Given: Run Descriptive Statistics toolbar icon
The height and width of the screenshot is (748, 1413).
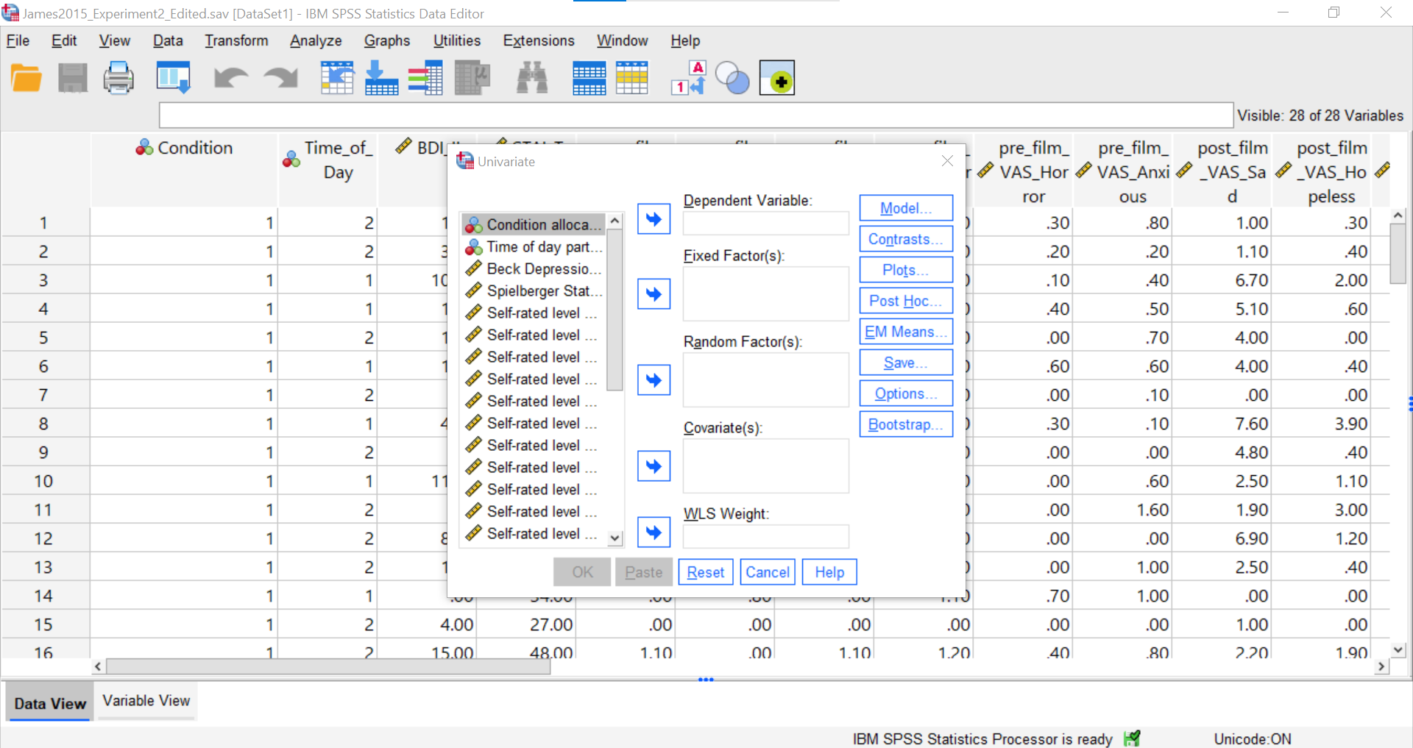Looking at the screenshot, I should pyautogui.click(x=472, y=78).
